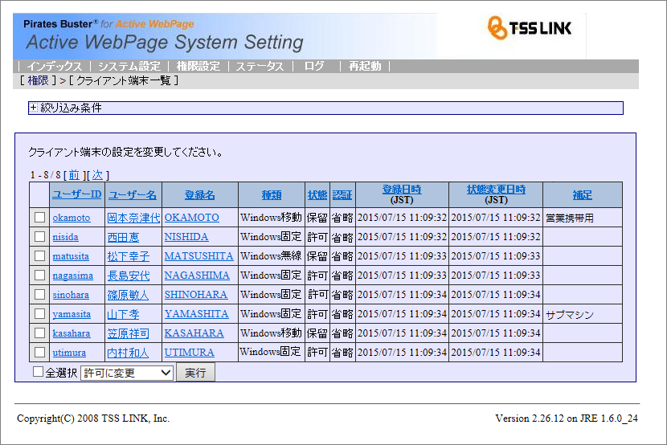Tick the checkbox in the yamasita row
This screenshot has width=667, height=445.
pyautogui.click(x=39, y=314)
